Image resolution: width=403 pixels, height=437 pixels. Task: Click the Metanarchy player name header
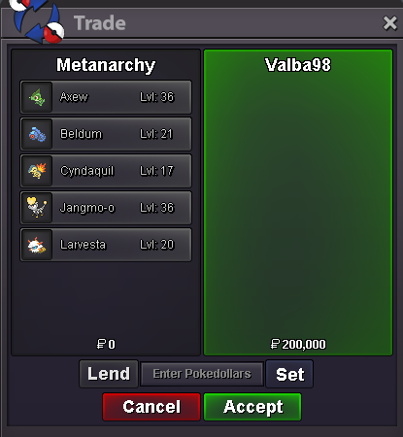pyautogui.click(x=106, y=65)
